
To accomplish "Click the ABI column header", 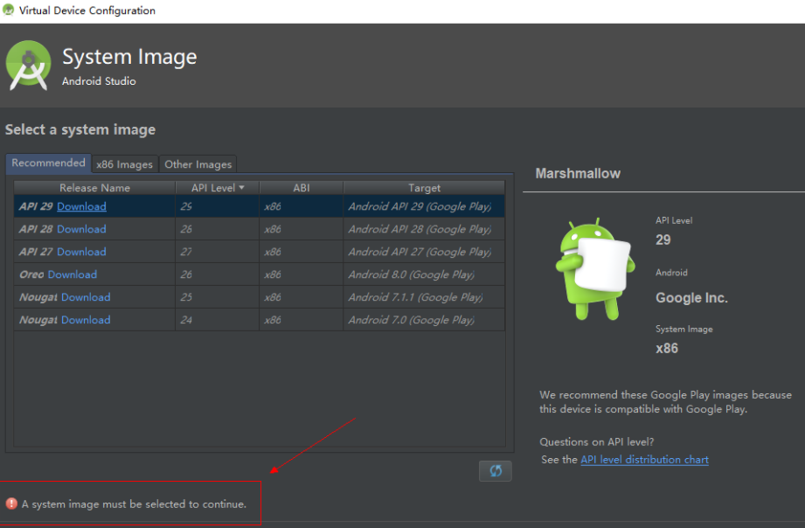I will (302, 188).
